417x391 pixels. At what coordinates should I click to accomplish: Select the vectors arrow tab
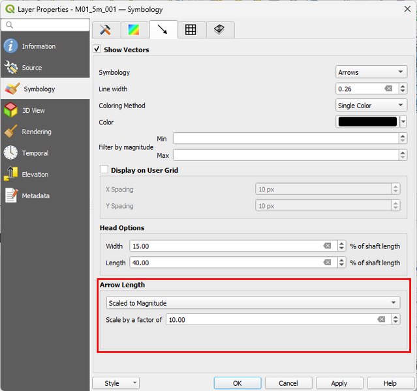[x=162, y=29]
